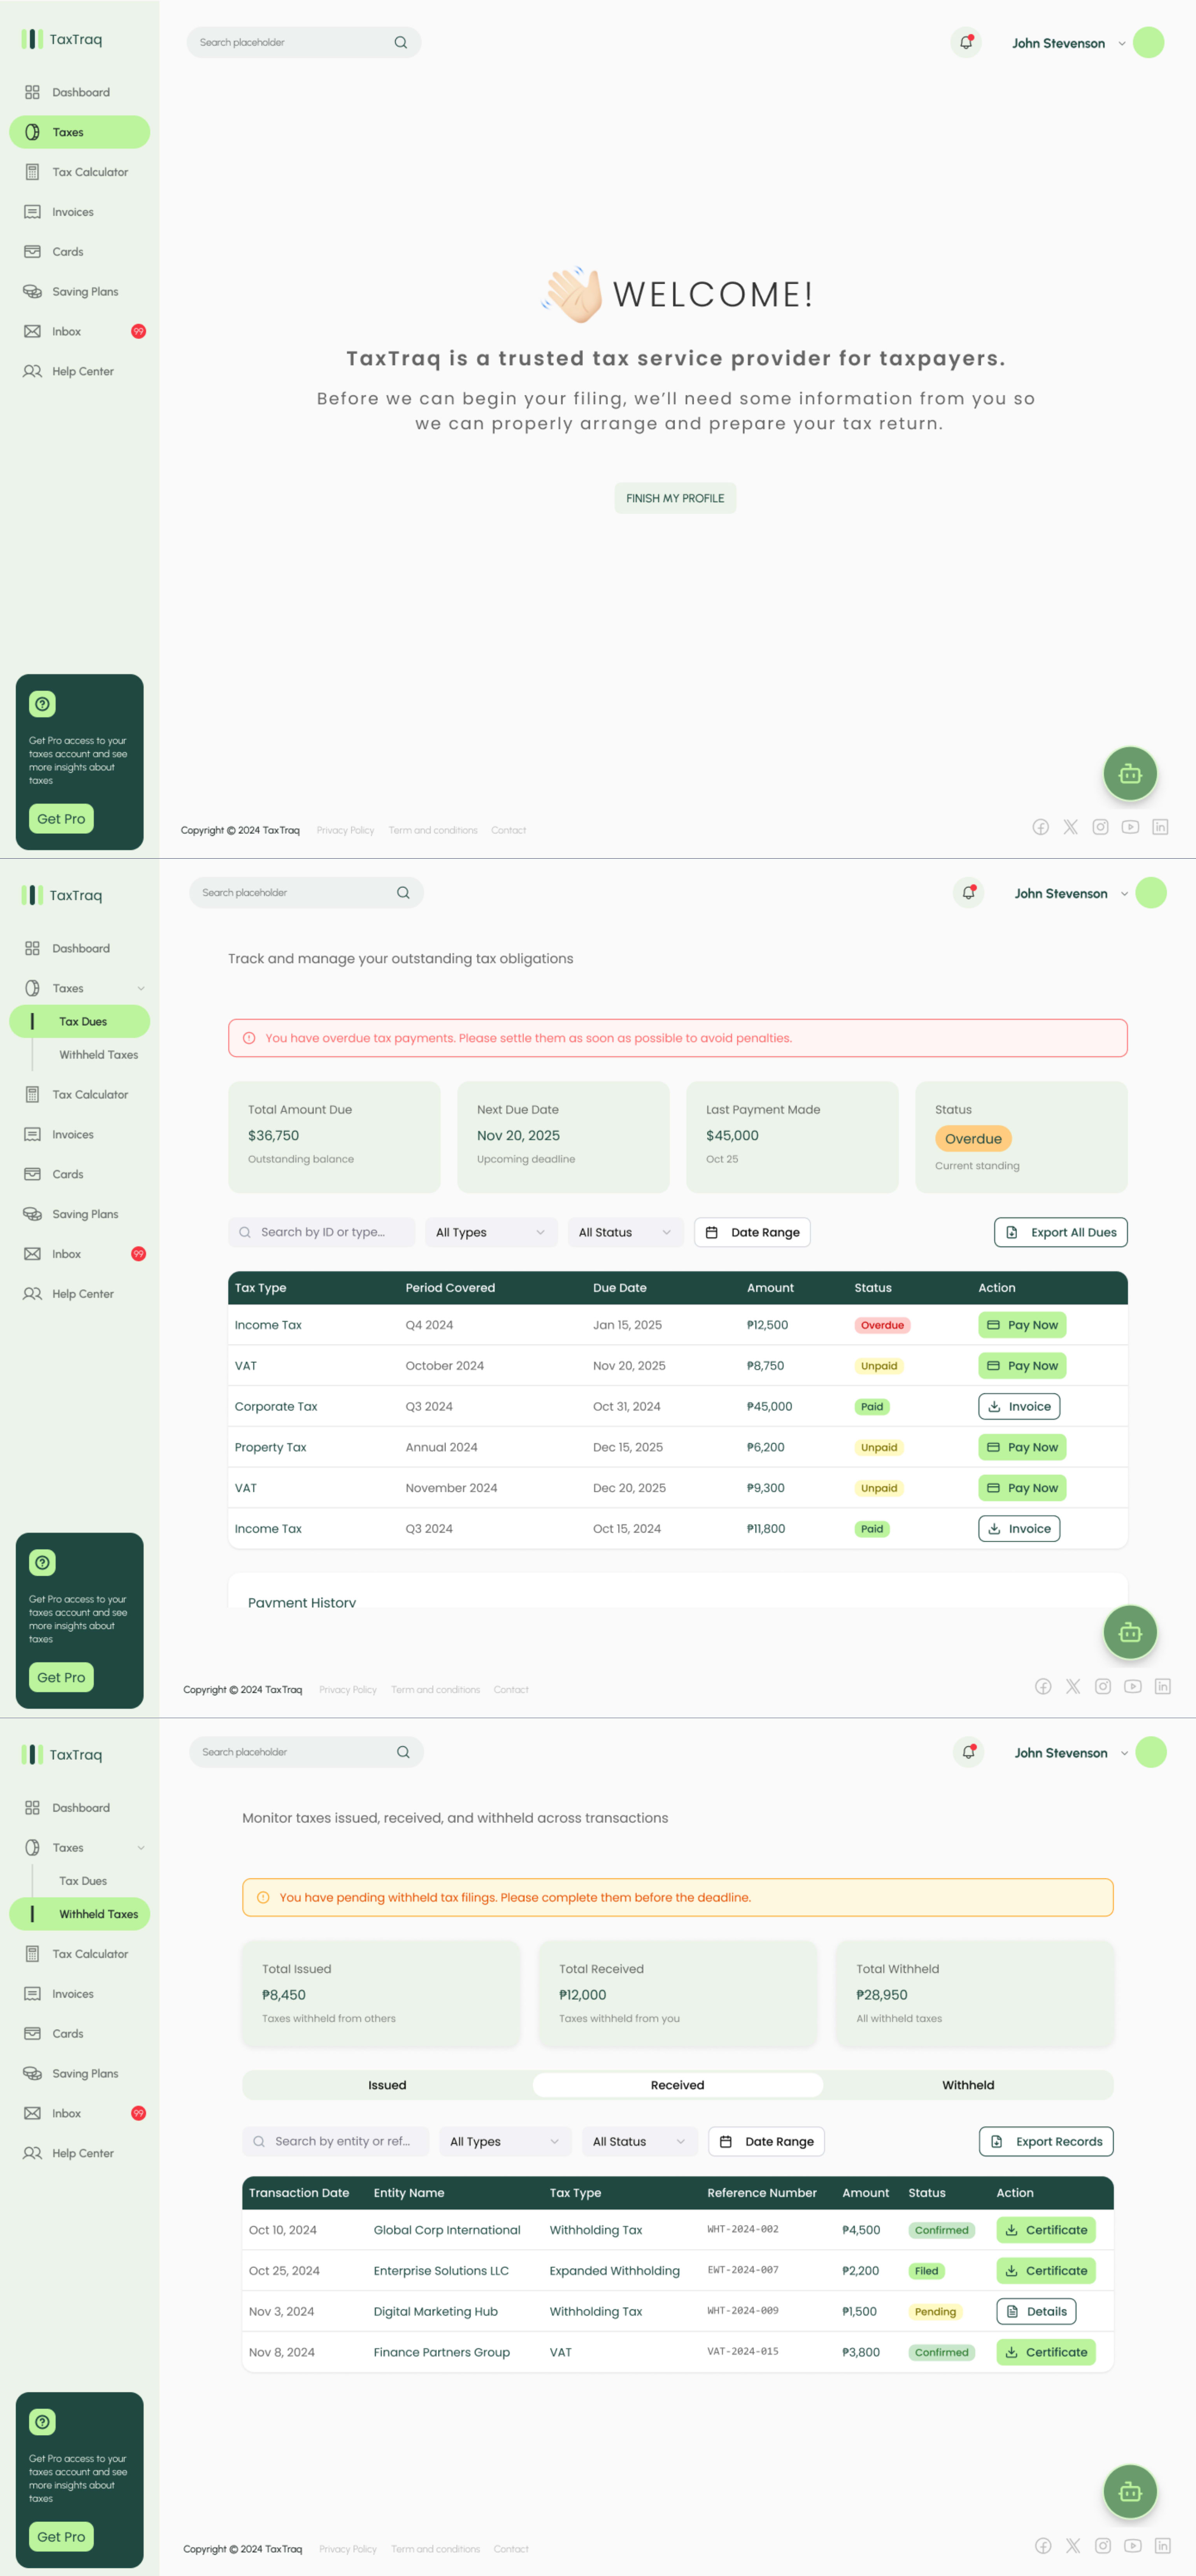The height and width of the screenshot is (2576, 1196).
Task: Open notifications bell on the Tax Dues screen
Action: coord(968,893)
